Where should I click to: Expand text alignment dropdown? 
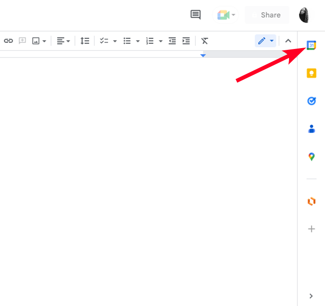(63, 41)
